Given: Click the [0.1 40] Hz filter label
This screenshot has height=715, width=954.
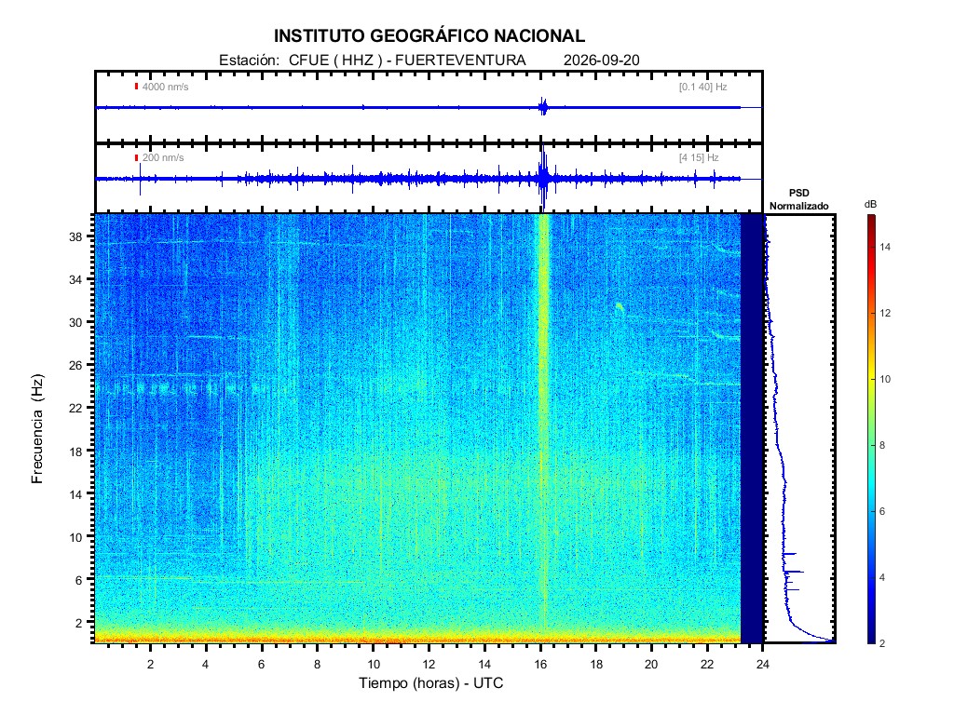Looking at the screenshot, I should (702, 87).
